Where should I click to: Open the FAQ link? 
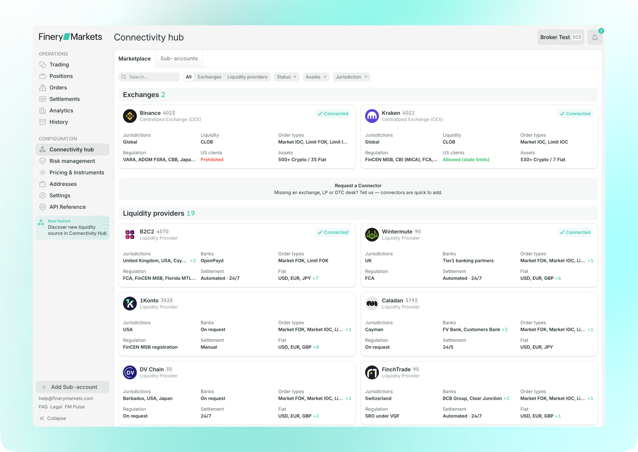pyautogui.click(x=43, y=407)
